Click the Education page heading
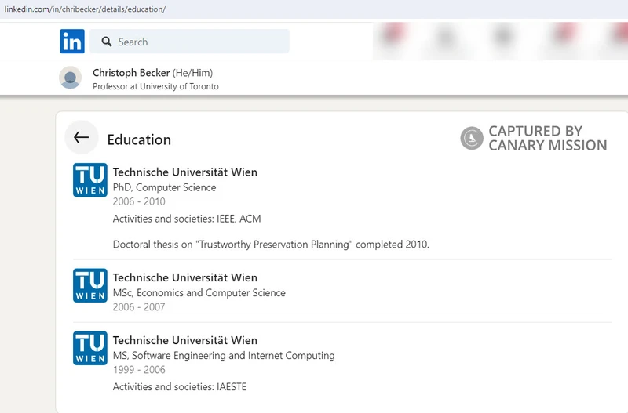 (139, 139)
